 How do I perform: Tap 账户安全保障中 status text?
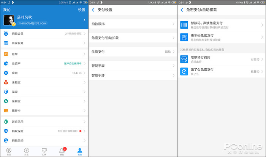click(x=73, y=63)
